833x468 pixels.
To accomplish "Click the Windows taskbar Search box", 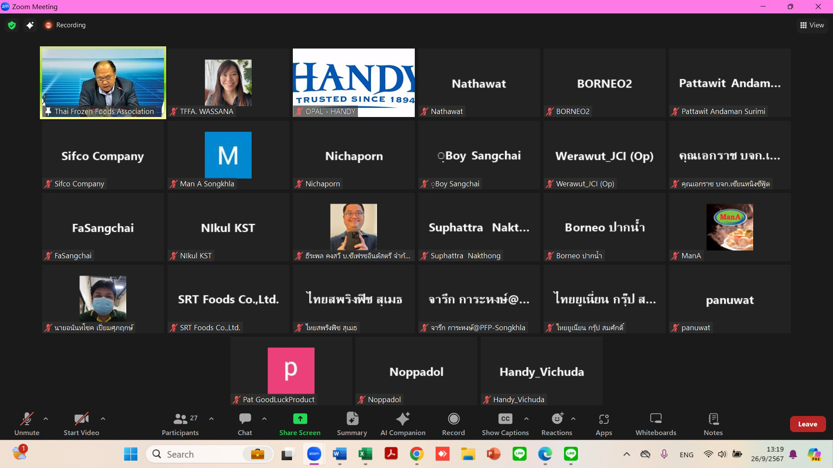I will pos(200,454).
